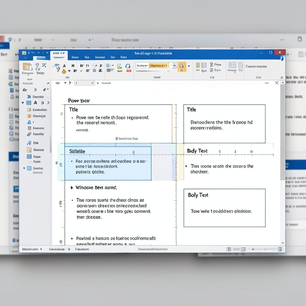Click the letter A font icon above paint bucket
The height and width of the screenshot is (306, 306).
click(64, 66)
